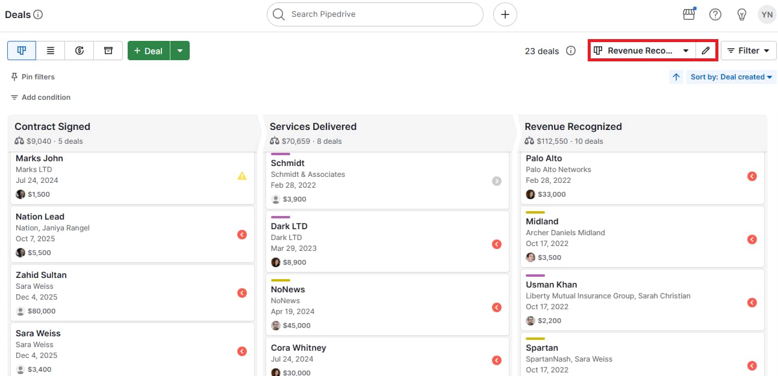Open the Revenue Recognized pipeline dropdown
This screenshot has width=778, height=376.
tap(641, 51)
